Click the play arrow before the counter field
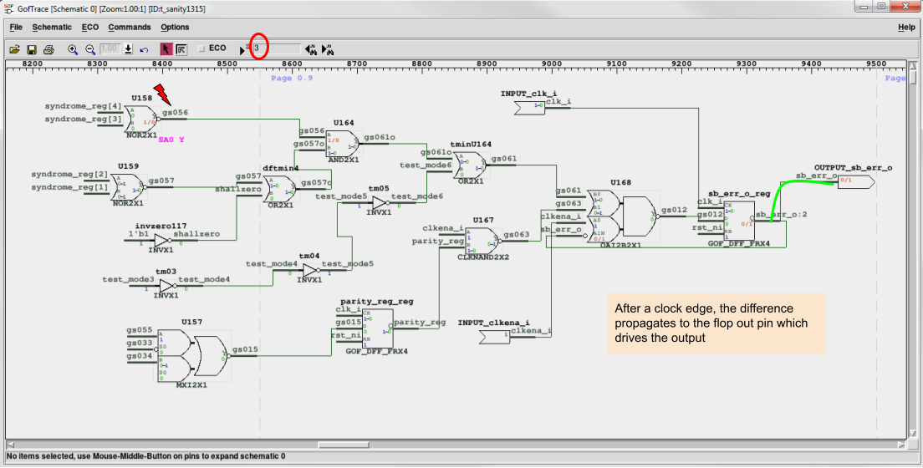 [243, 50]
